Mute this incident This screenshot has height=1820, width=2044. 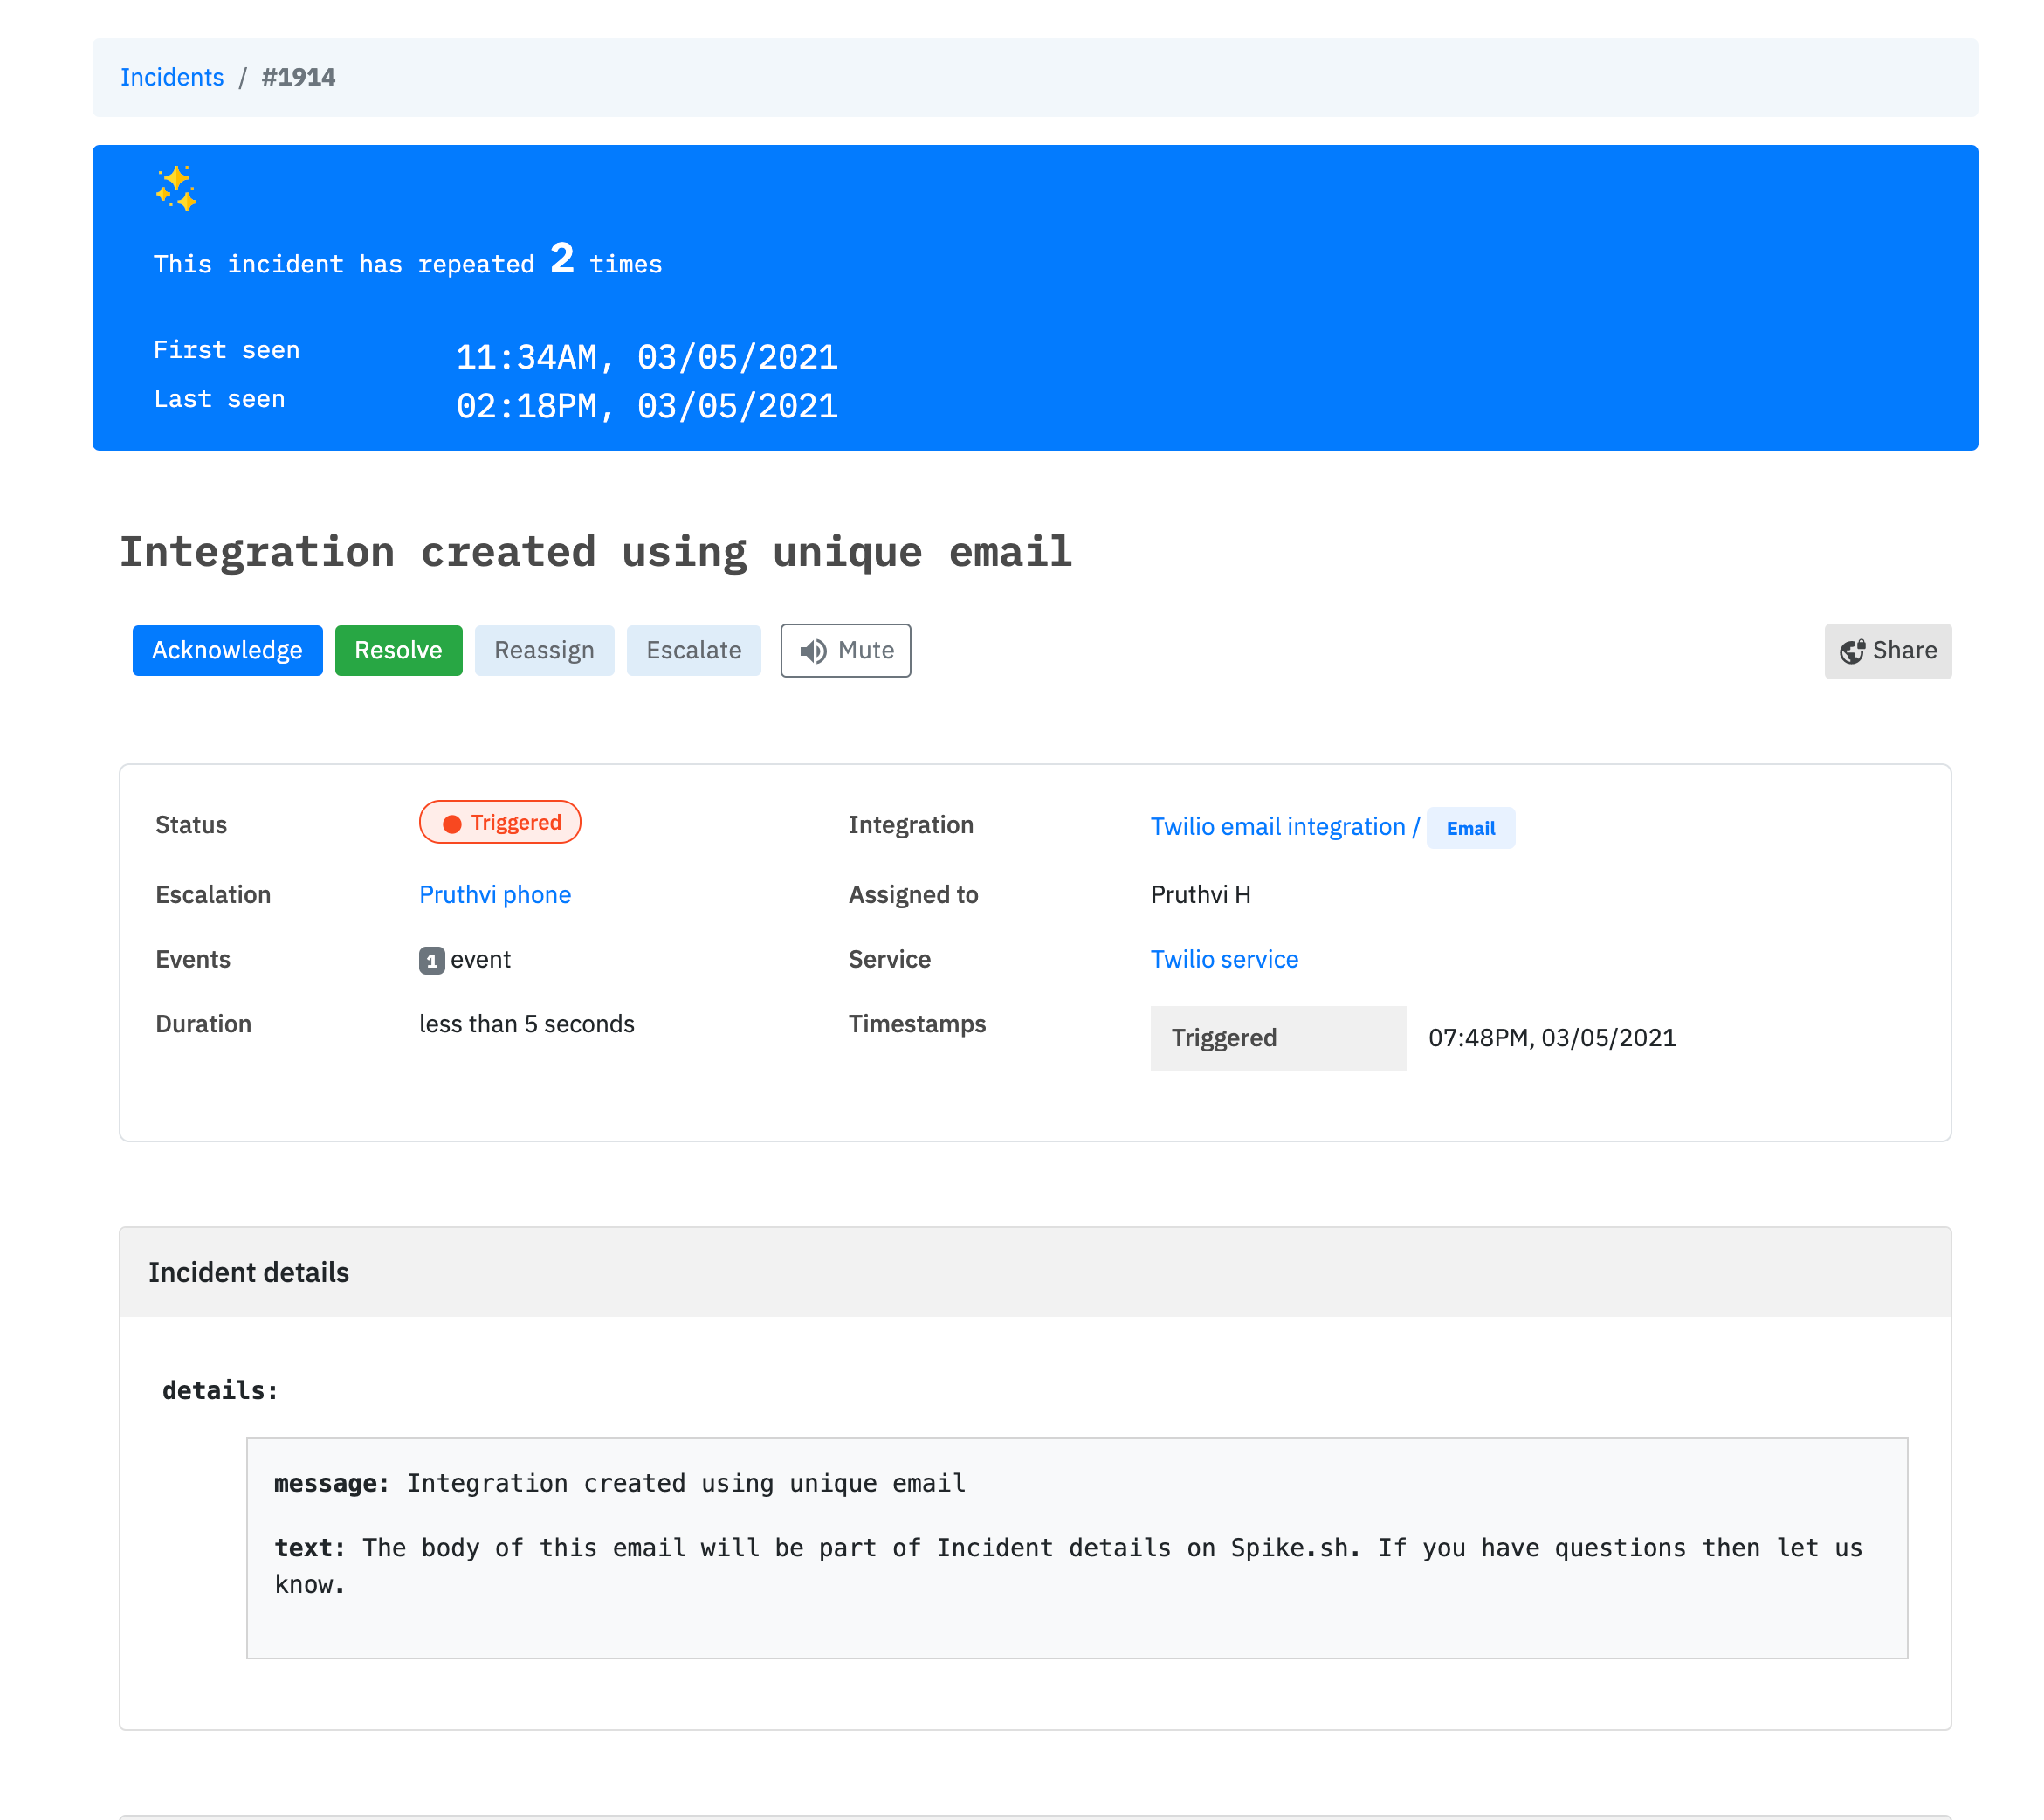tap(846, 650)
